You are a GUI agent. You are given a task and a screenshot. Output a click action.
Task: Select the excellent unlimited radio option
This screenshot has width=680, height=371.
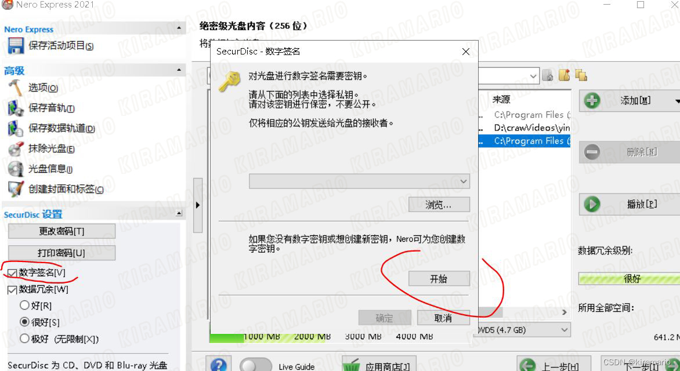pyautogui.click(x=24, y=339)
